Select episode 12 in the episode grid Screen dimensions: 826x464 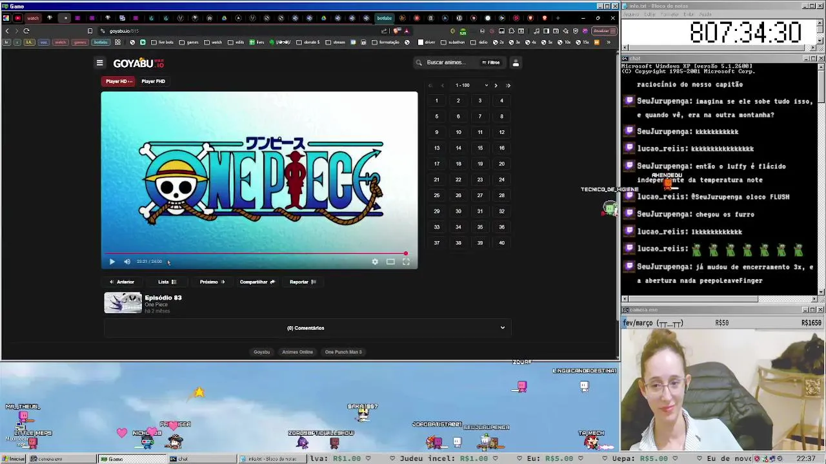tap(501, 132)
